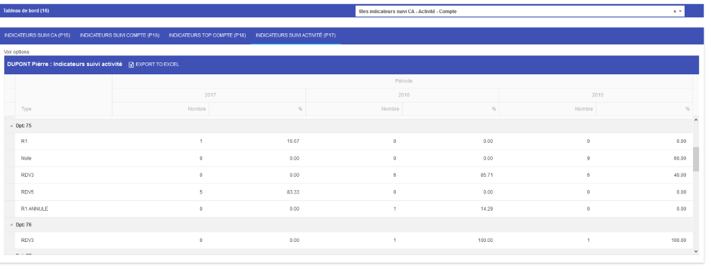Click the % header under 2015
711x269 pixels.
(644, 109)
